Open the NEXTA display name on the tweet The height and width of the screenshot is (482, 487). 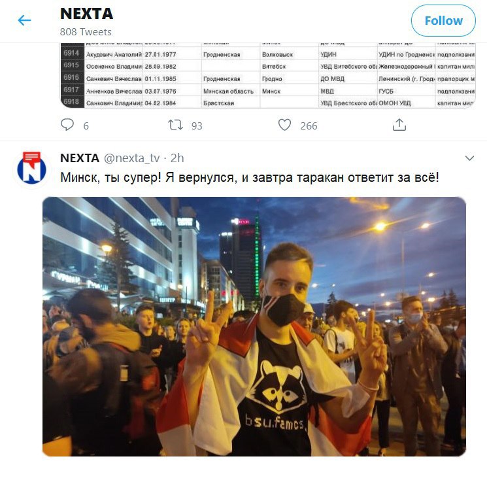point(80,158)
